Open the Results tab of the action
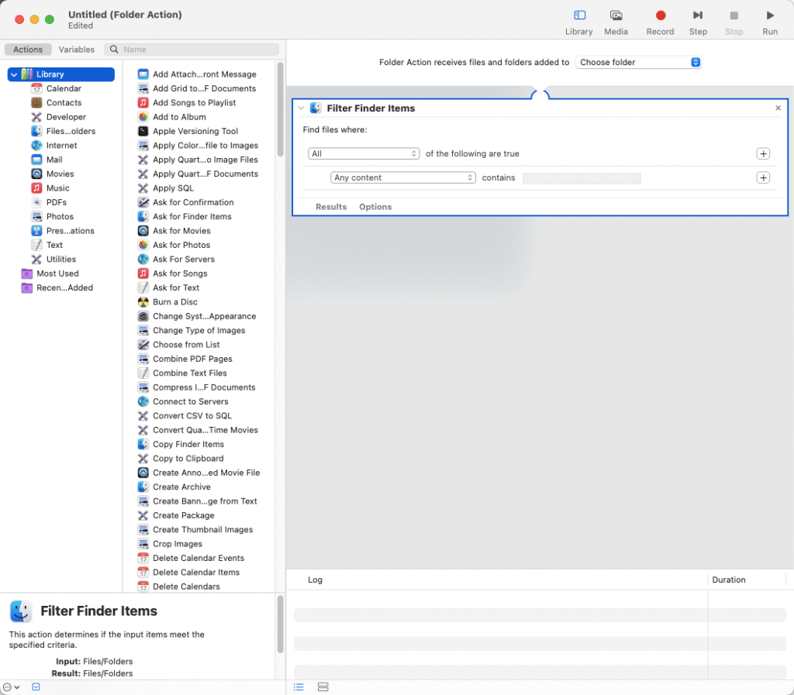 tap(331, 207)
